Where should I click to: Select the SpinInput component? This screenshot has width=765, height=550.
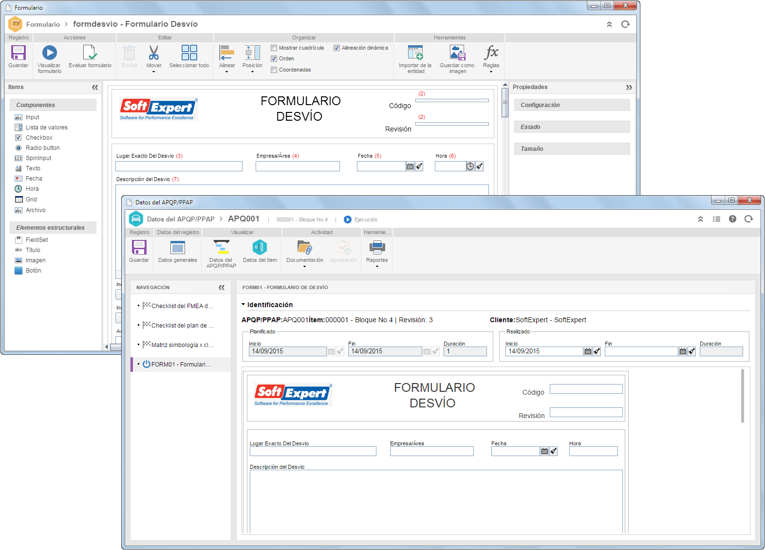tap(33, 158)
